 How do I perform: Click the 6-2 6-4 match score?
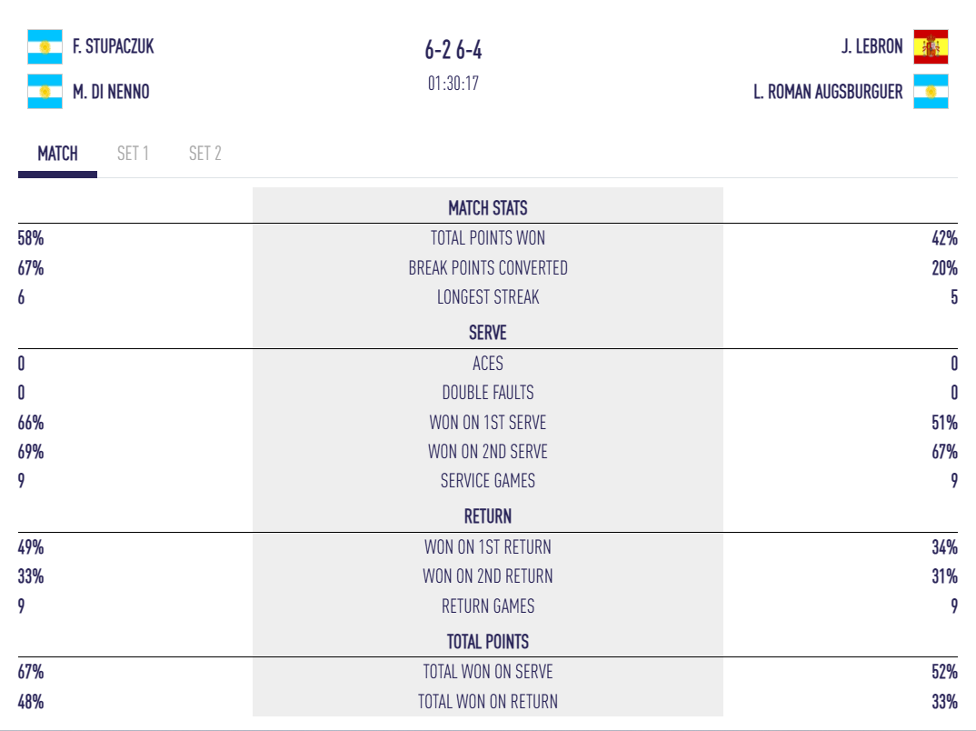(x=453, y=49)
